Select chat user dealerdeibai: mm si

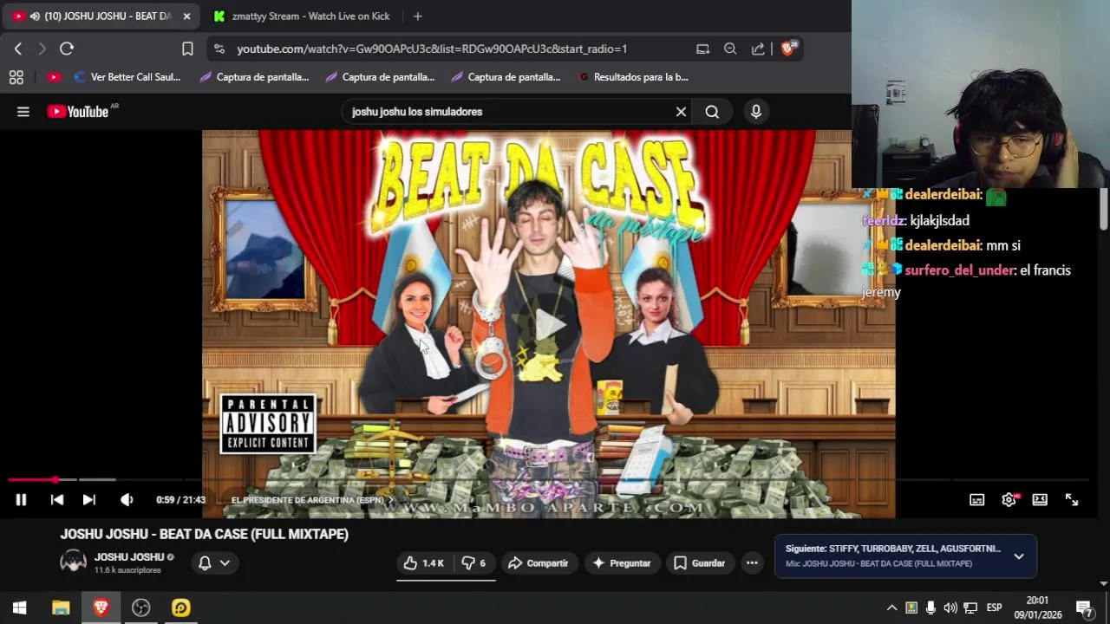tap(943, 245)
